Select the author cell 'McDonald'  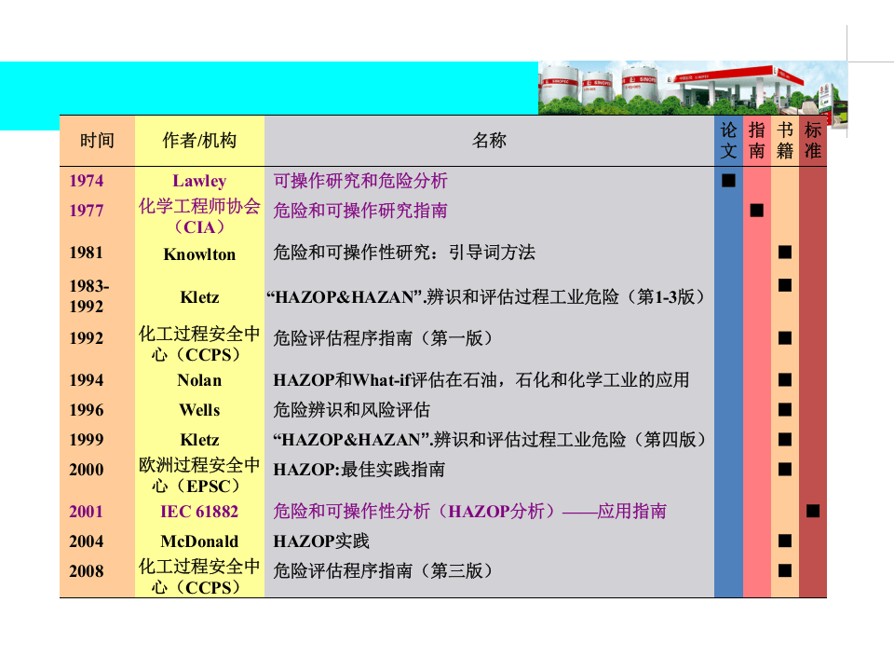pyautogui.click(x=199, y=541)
